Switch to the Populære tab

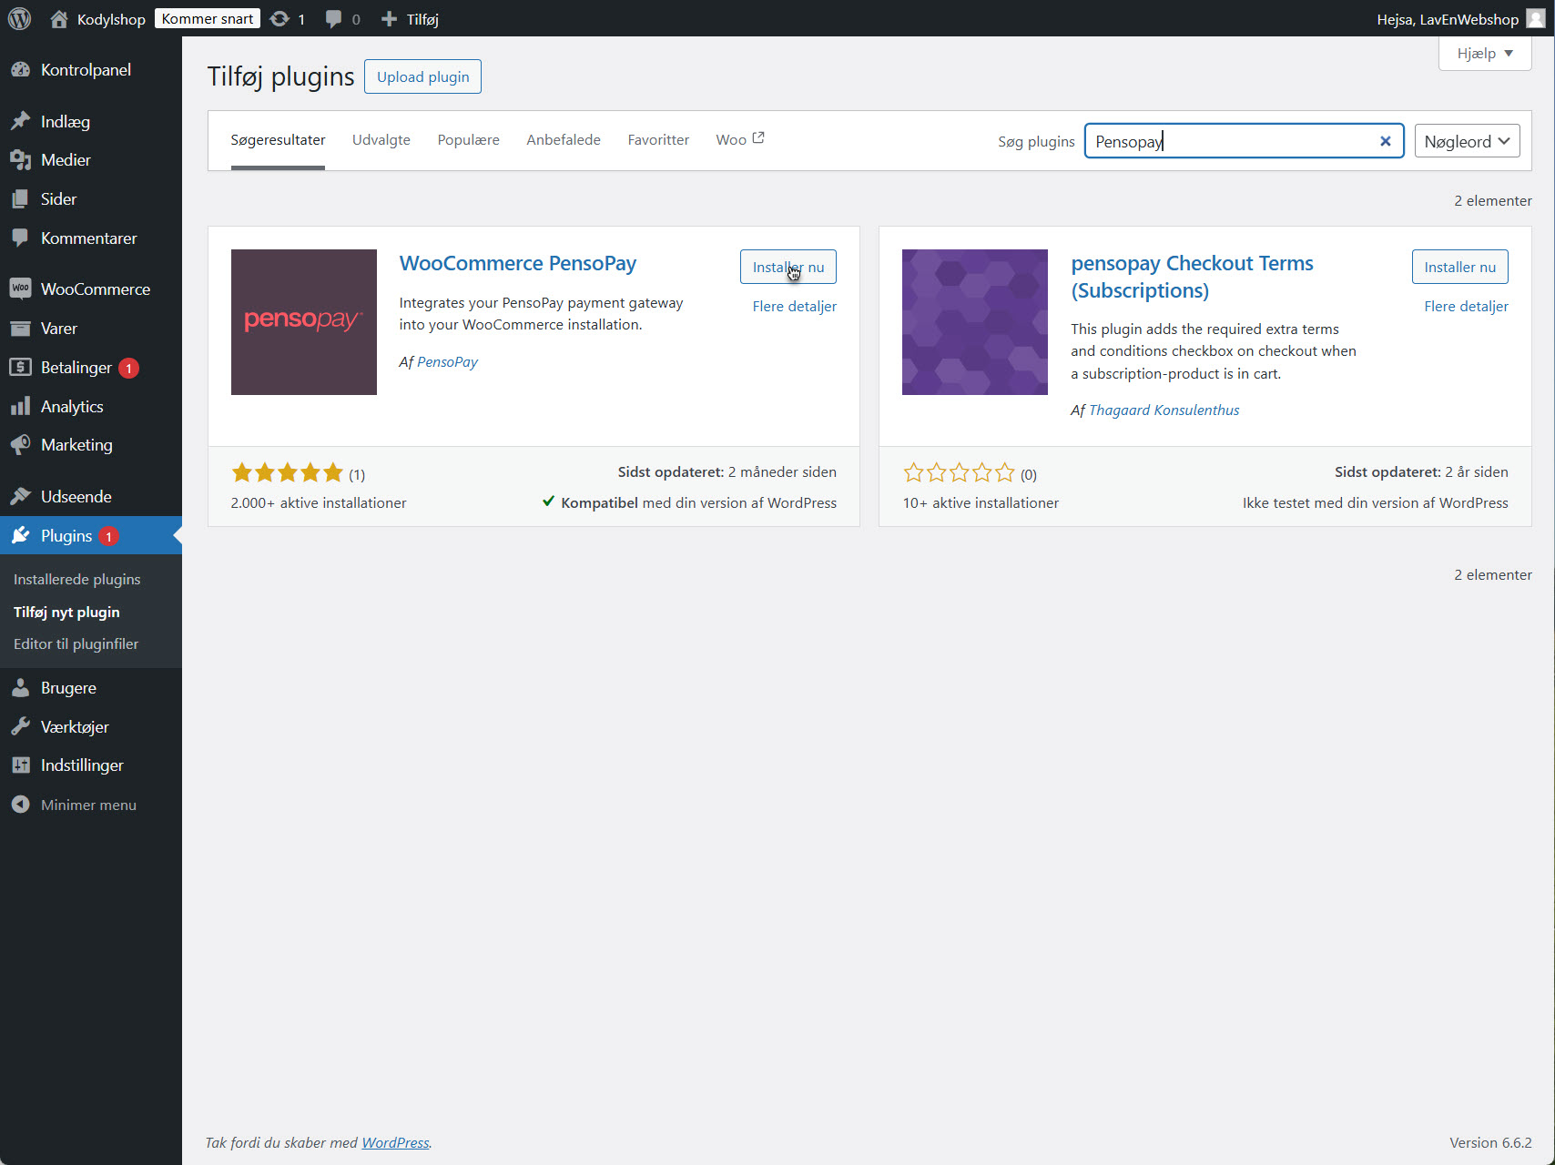pos(468,139)
